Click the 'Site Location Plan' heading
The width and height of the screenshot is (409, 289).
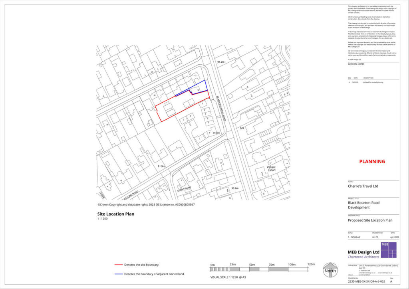coord(116,214)
